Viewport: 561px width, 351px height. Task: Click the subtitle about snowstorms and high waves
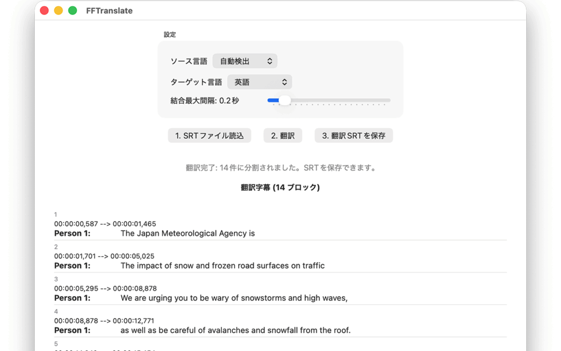pyautogui.click(x=234, y=298)
